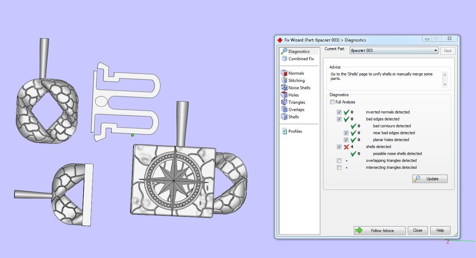Click the Noise Shells dice icon
Image resolution: width=476 pixels, height=258 pixels.
tap(284, 87)
